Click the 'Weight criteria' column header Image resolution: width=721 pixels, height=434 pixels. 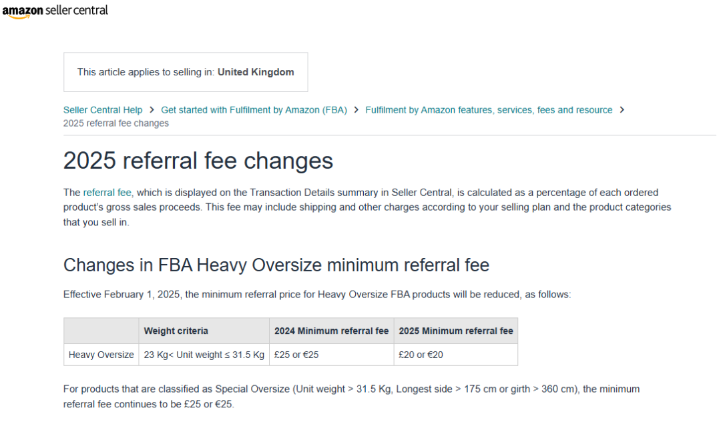(176, 331)
